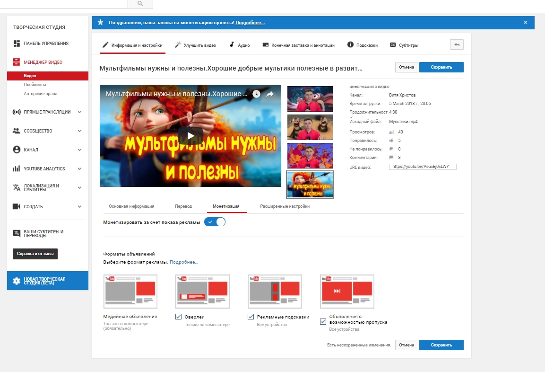
Task: Click the 'Локализация и субтитры' translate icon
Action: click(17, 187)
